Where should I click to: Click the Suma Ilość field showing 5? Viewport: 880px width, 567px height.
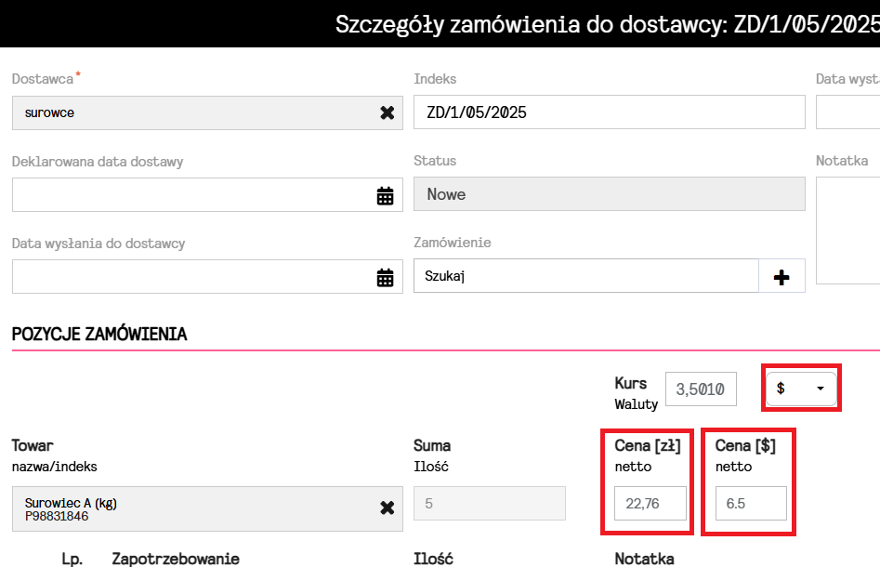point(489,504)
